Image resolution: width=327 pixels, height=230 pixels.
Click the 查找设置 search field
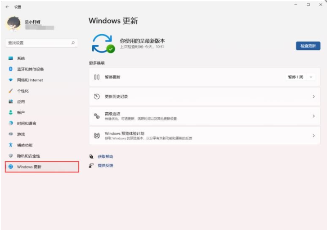pyautogui.click(x=41, y=43)
